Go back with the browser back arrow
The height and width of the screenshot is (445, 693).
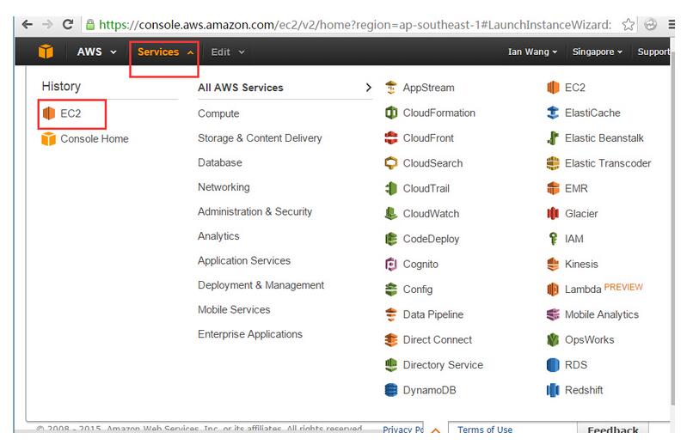pyautogui.click(x=28, y=24)
